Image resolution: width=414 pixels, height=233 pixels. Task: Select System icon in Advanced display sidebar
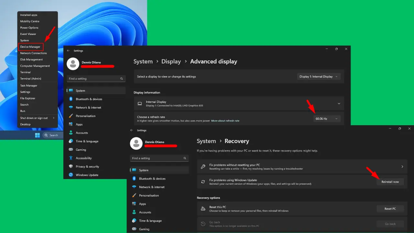pyautogui.click(x=71, y=91)
